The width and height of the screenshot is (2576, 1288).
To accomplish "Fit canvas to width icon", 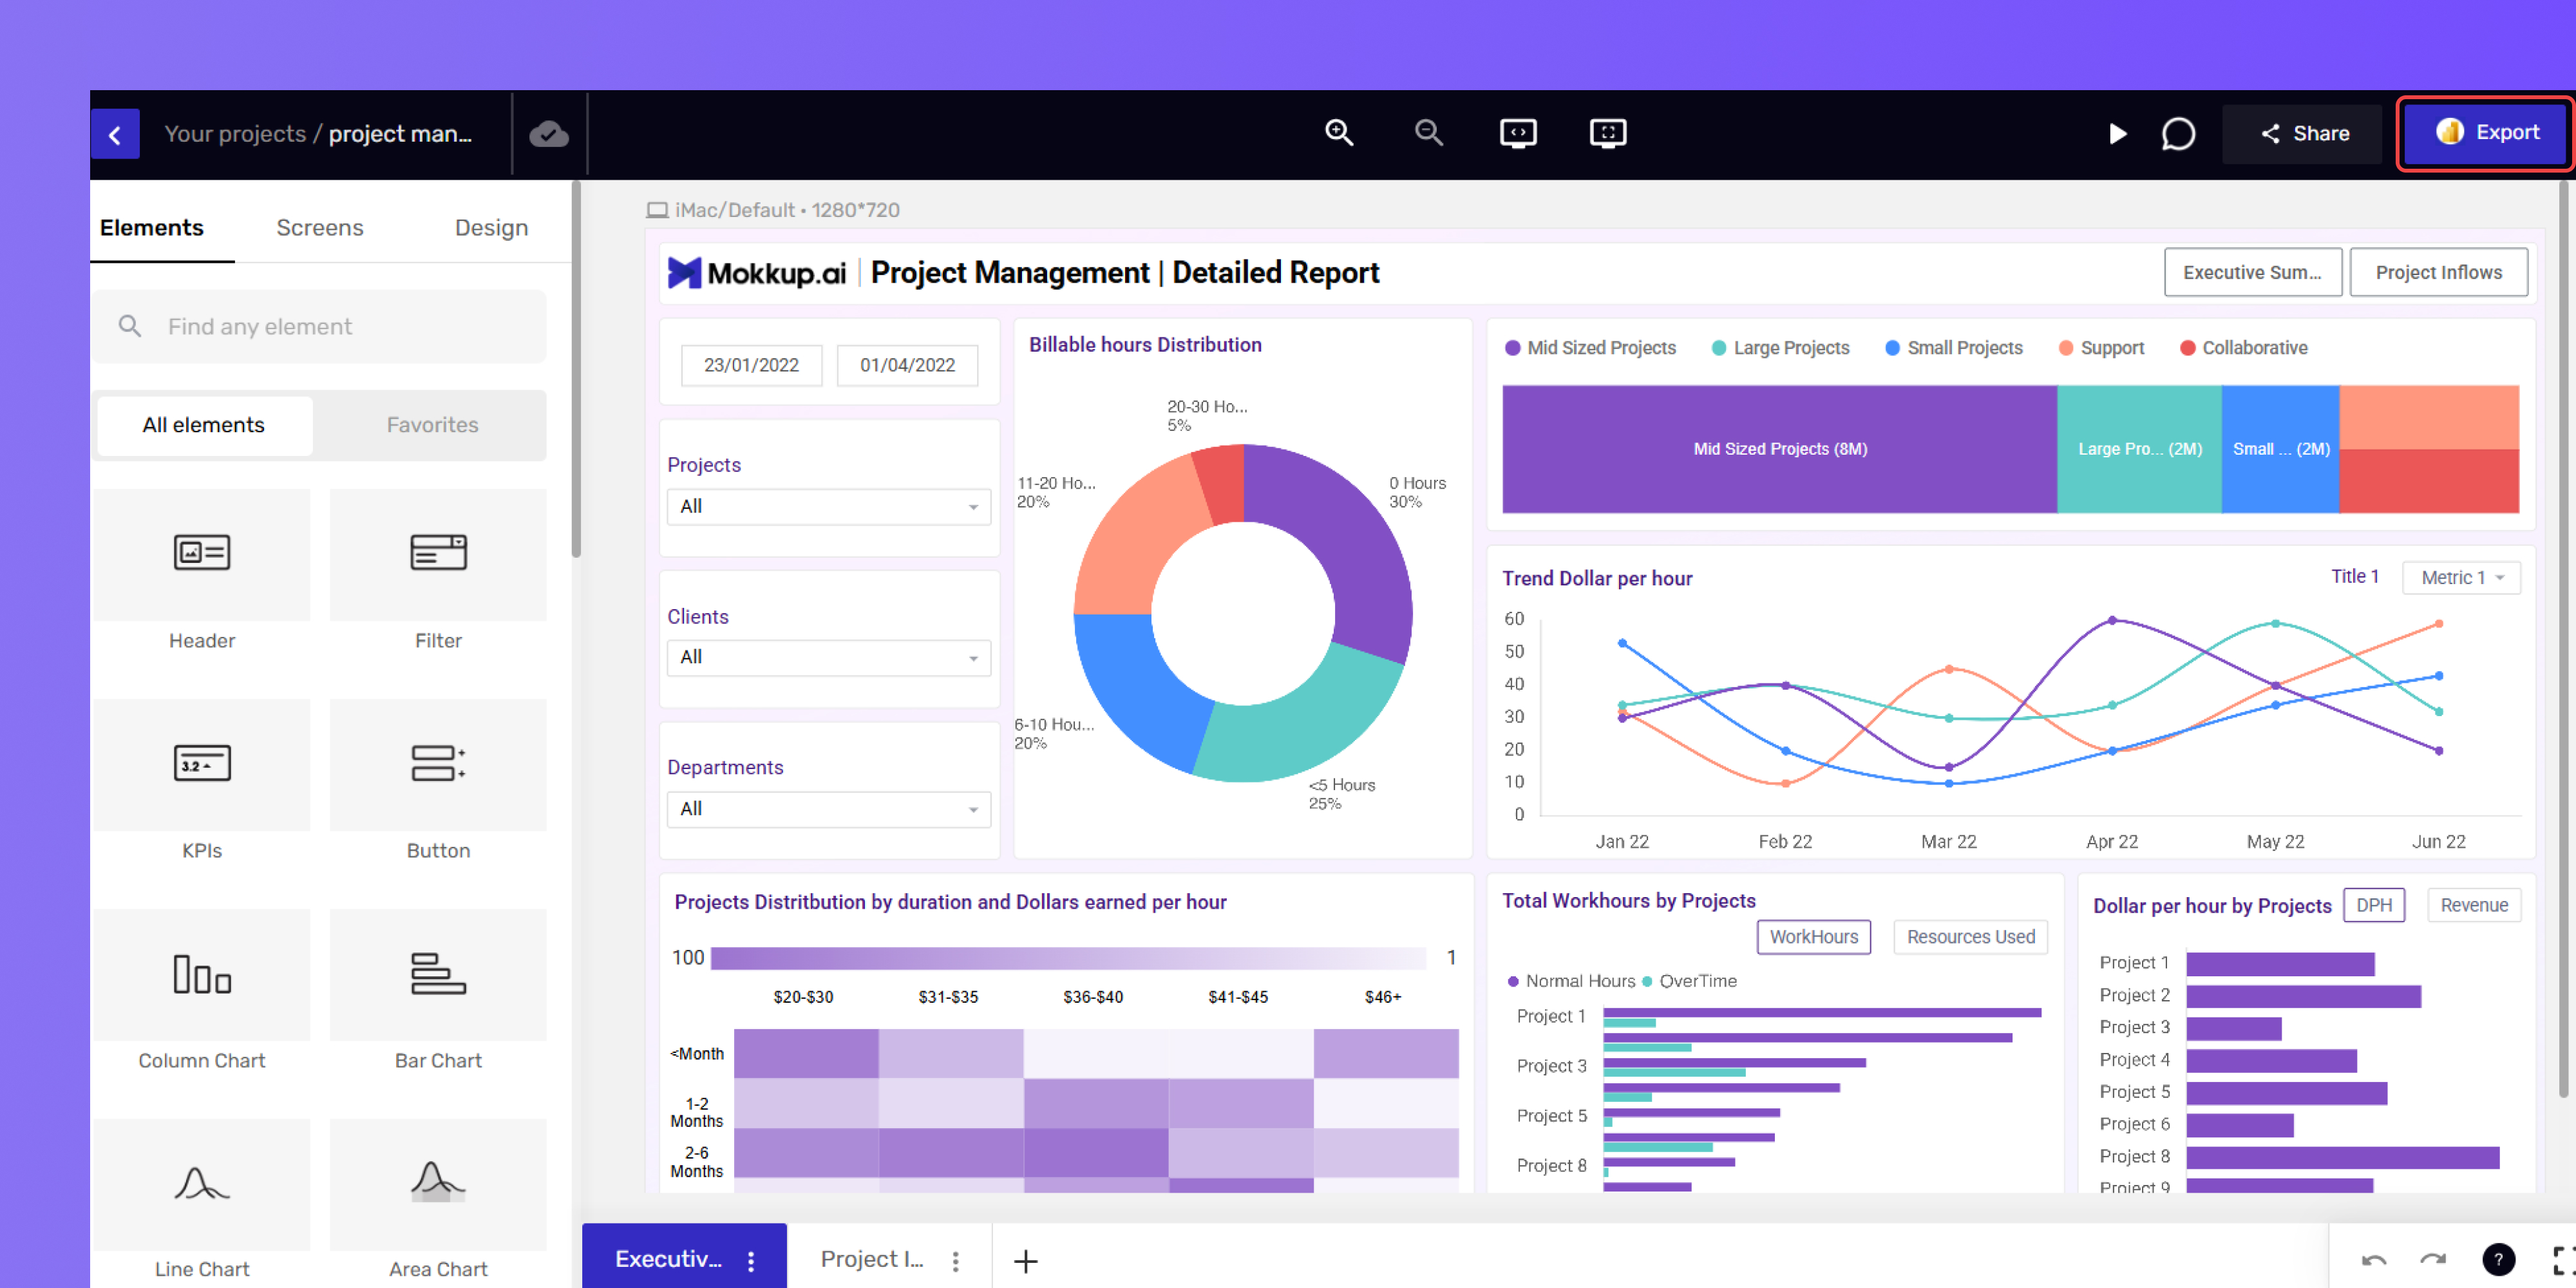I will [1518, 133].
